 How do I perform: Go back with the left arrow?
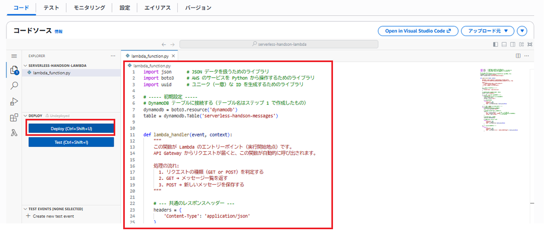(164, 44)
